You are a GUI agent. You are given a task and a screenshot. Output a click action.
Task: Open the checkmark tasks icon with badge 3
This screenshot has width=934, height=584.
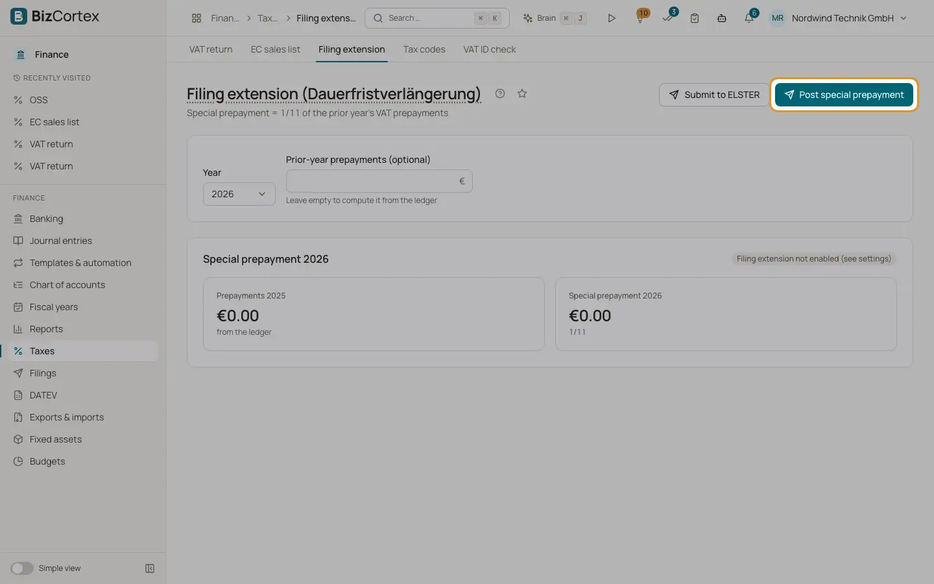(668, 18)
